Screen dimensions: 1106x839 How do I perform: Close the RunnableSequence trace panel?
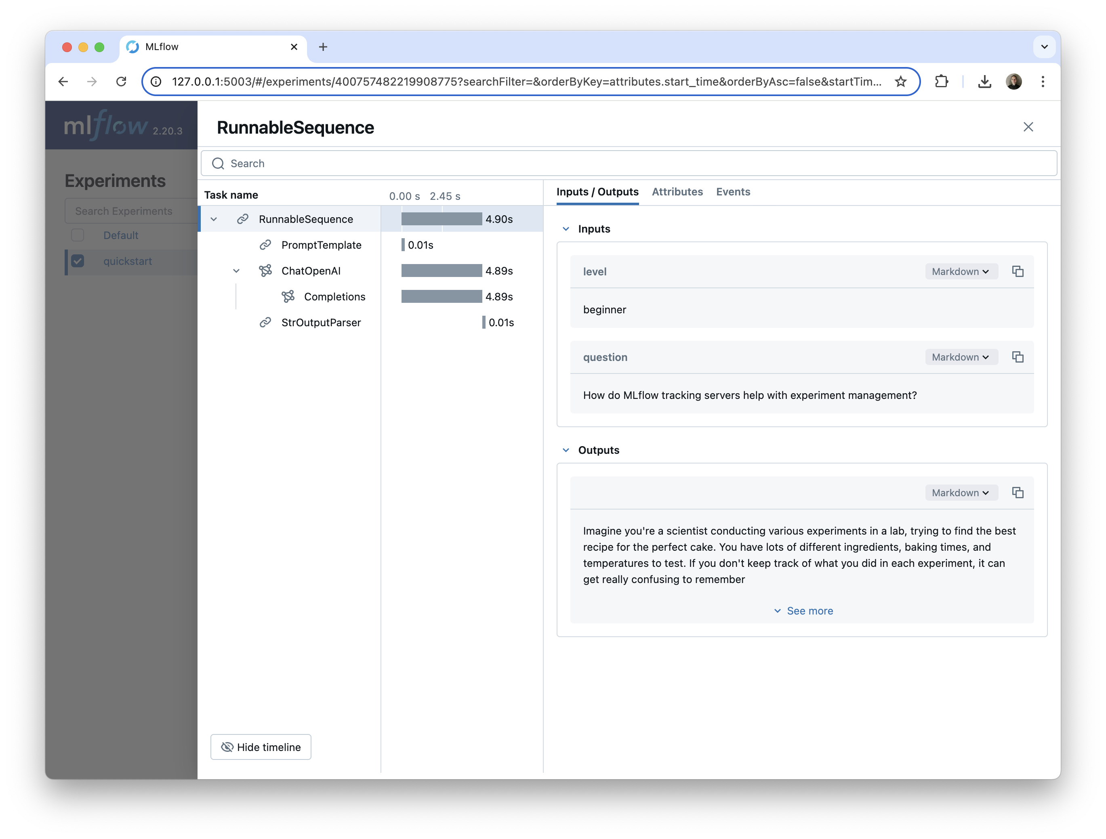pyautogui.click(x=1028, y=127)
